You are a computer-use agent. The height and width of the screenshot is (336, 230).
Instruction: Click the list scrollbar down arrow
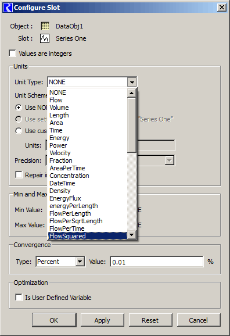[131, 235]
